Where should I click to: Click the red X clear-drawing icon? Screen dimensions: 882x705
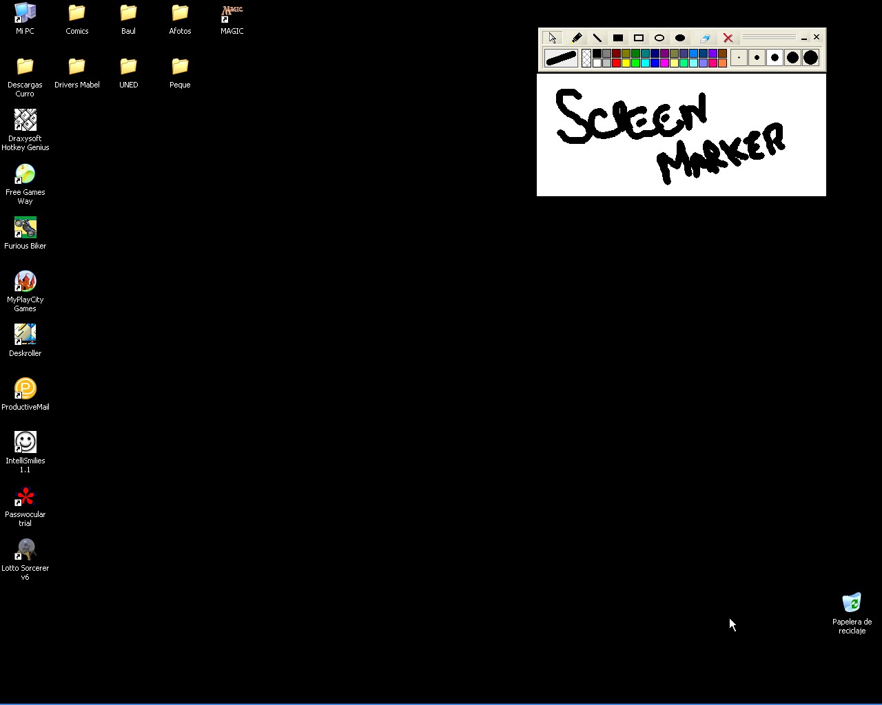point(728,38)
